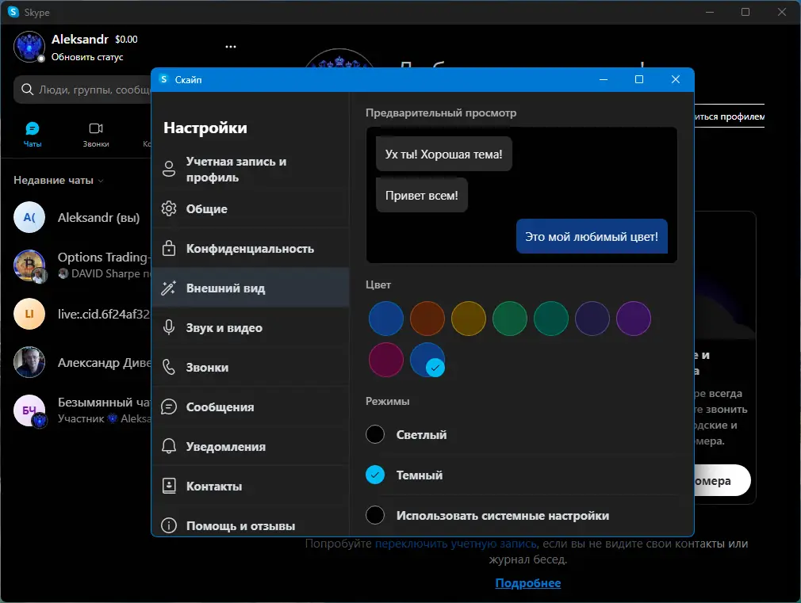Open Конфиденциальность settings with the lock icon
Image resolution: width=801 pixels, height=603 pixels.
pos(167,248)
